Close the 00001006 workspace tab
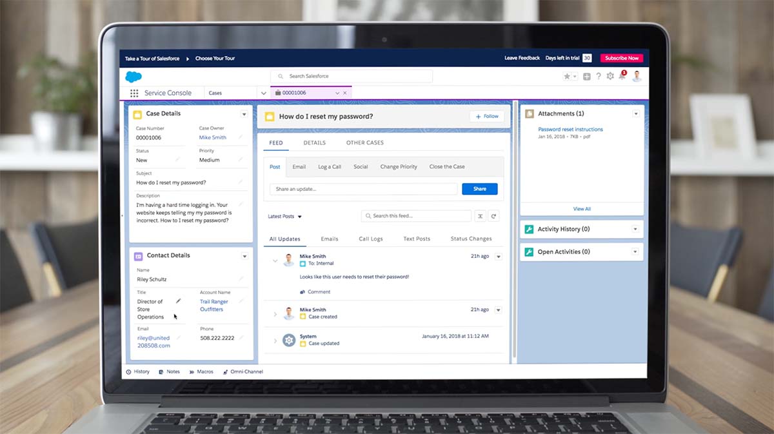This screenshot has width=774, height=434. click(x=345, y=93)
